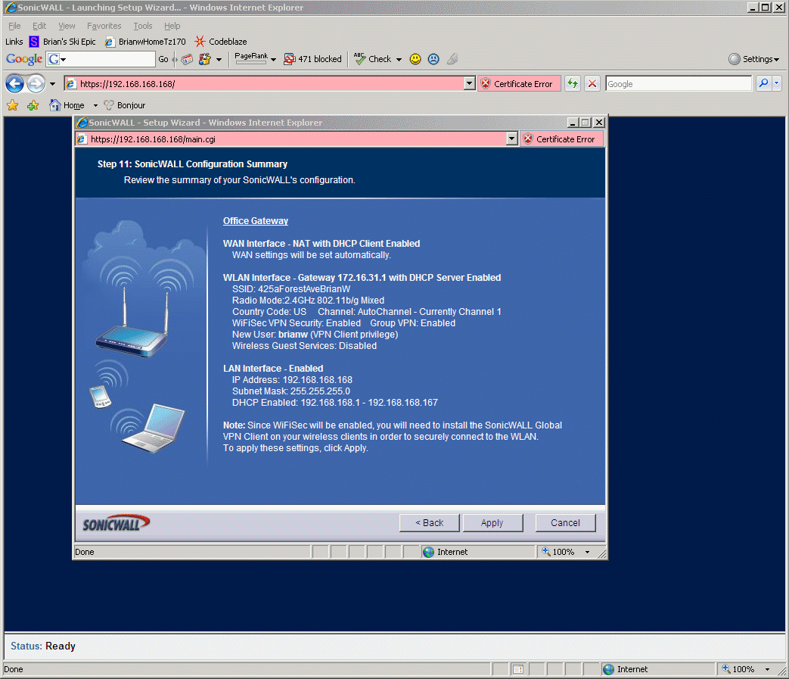Image resolution: width=789 pixels, height=679 pixels.
Task: Open the Codeblaze favorite link
Action: 221,42
